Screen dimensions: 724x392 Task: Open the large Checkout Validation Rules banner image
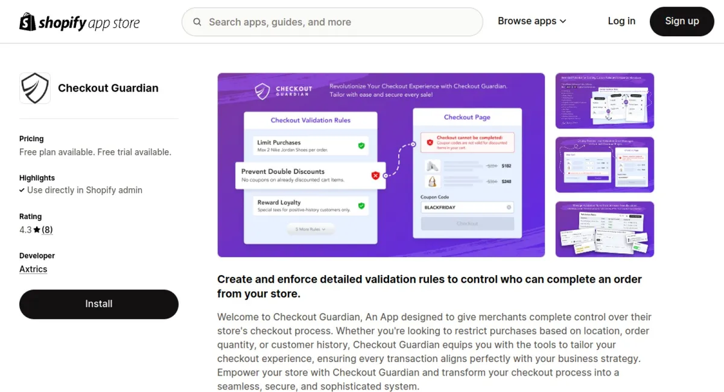(381, 165)
